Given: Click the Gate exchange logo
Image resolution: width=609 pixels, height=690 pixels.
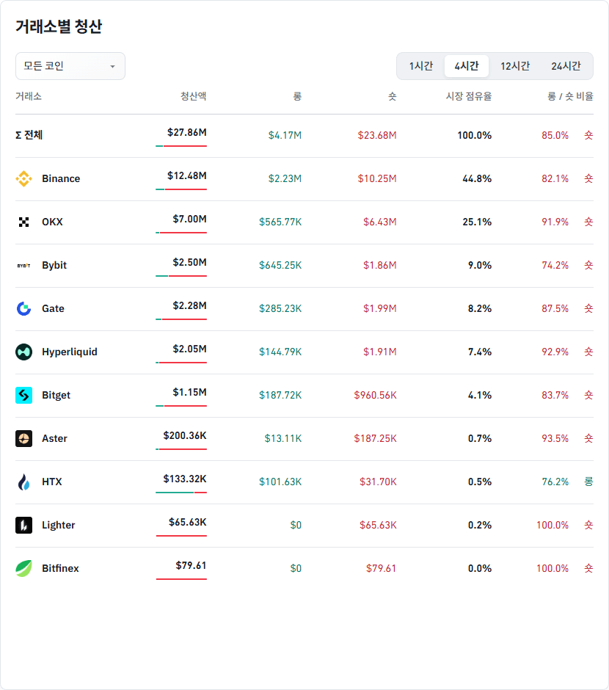Looking at the screenshot, I should [23, 309].
